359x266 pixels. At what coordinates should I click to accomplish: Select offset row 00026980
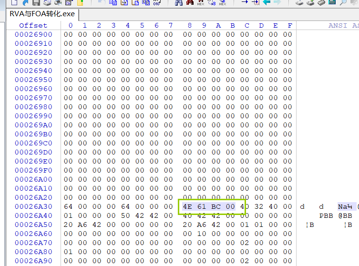(x=34, y=107)
